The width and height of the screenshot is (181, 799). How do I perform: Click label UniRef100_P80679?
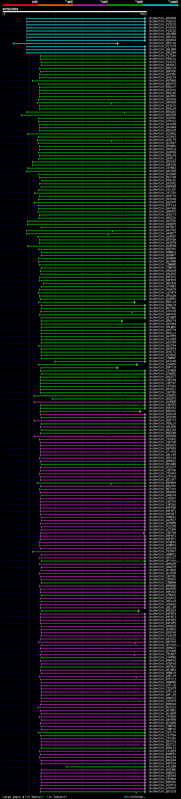click(162, 289)
